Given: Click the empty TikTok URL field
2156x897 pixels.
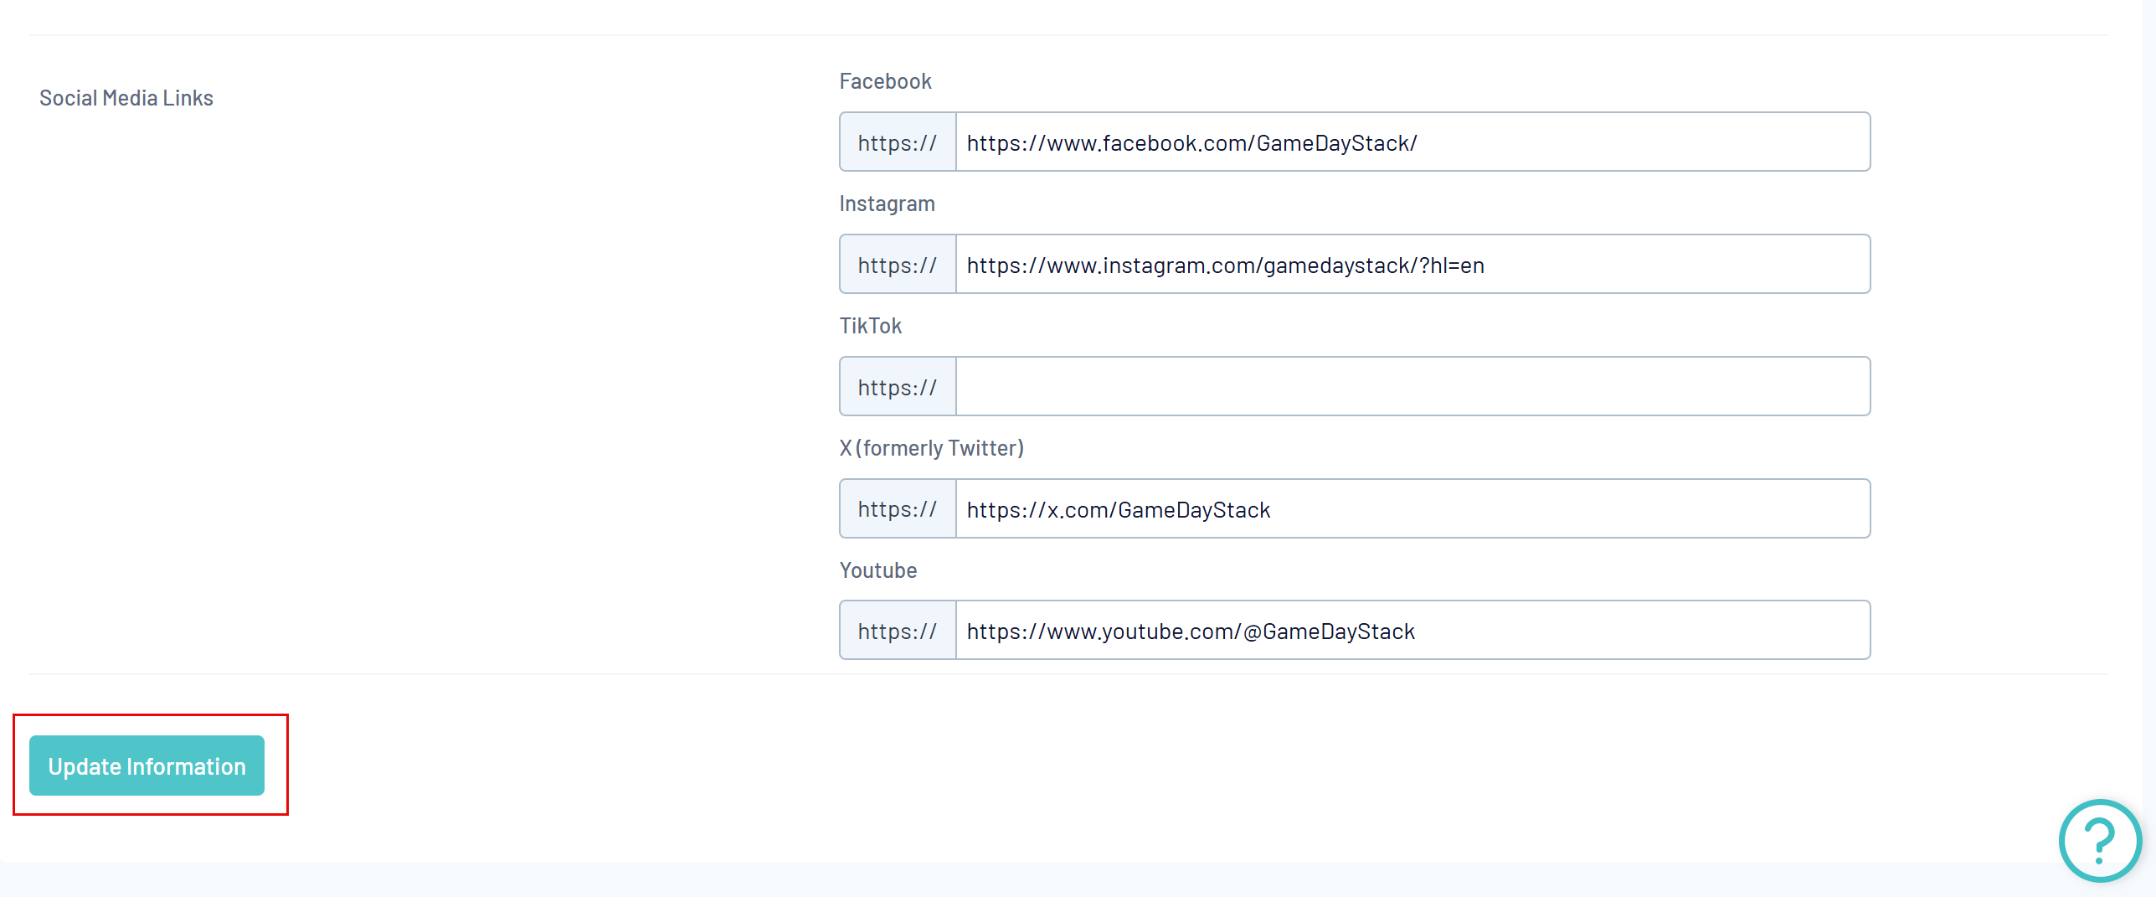Looking at the screenshot, I should tap(1412, 387).
